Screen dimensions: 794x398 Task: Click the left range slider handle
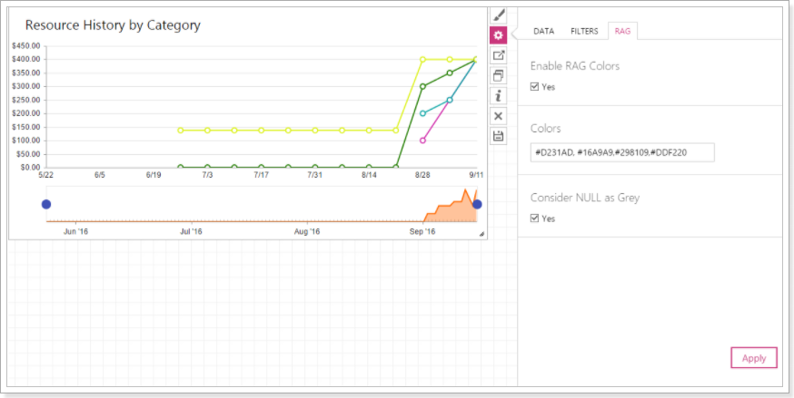[x=46, y=204]
